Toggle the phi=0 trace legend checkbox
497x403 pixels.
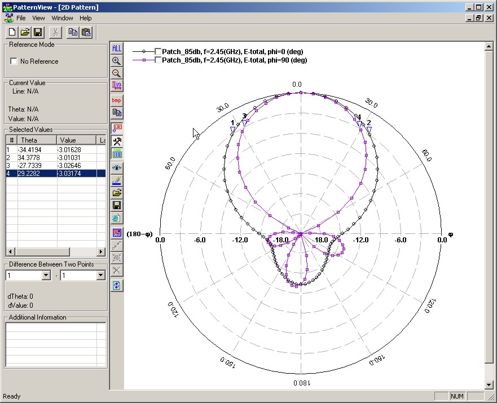coord(158,52)
